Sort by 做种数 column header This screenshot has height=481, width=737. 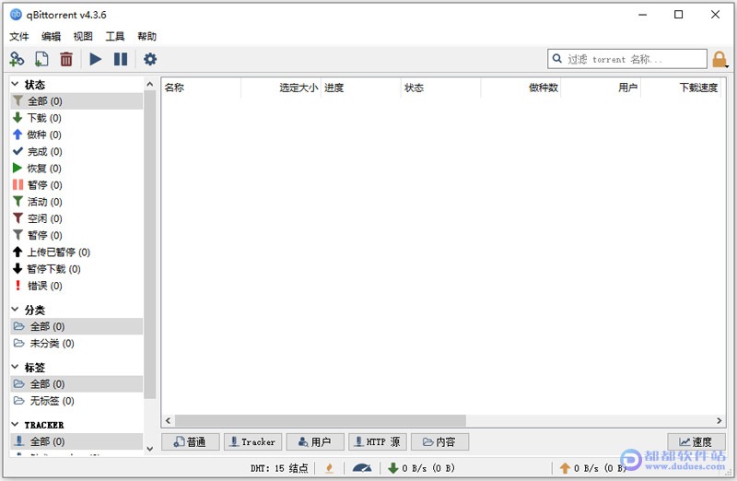click(x=521, y=88)
